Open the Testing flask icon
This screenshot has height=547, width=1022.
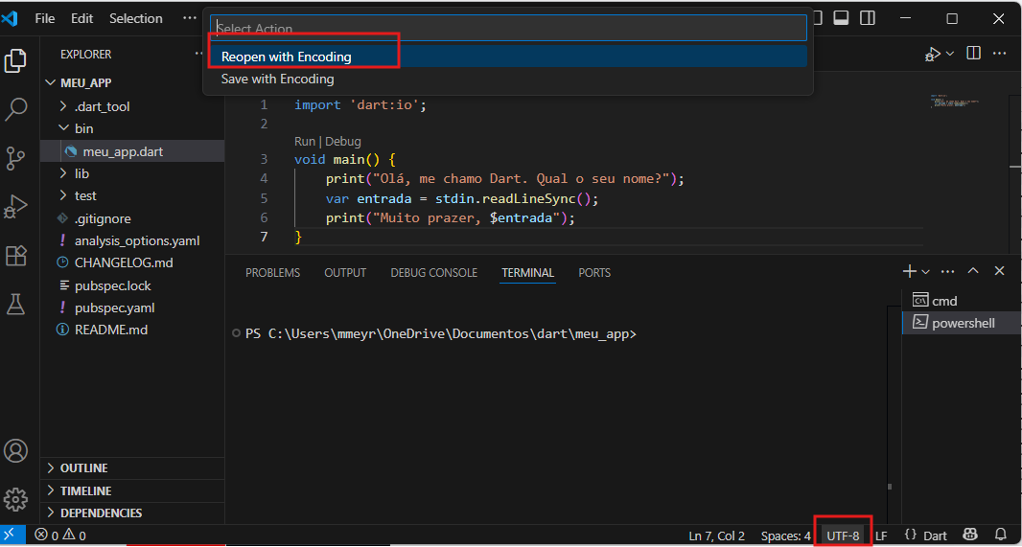(x=15, y=305)
